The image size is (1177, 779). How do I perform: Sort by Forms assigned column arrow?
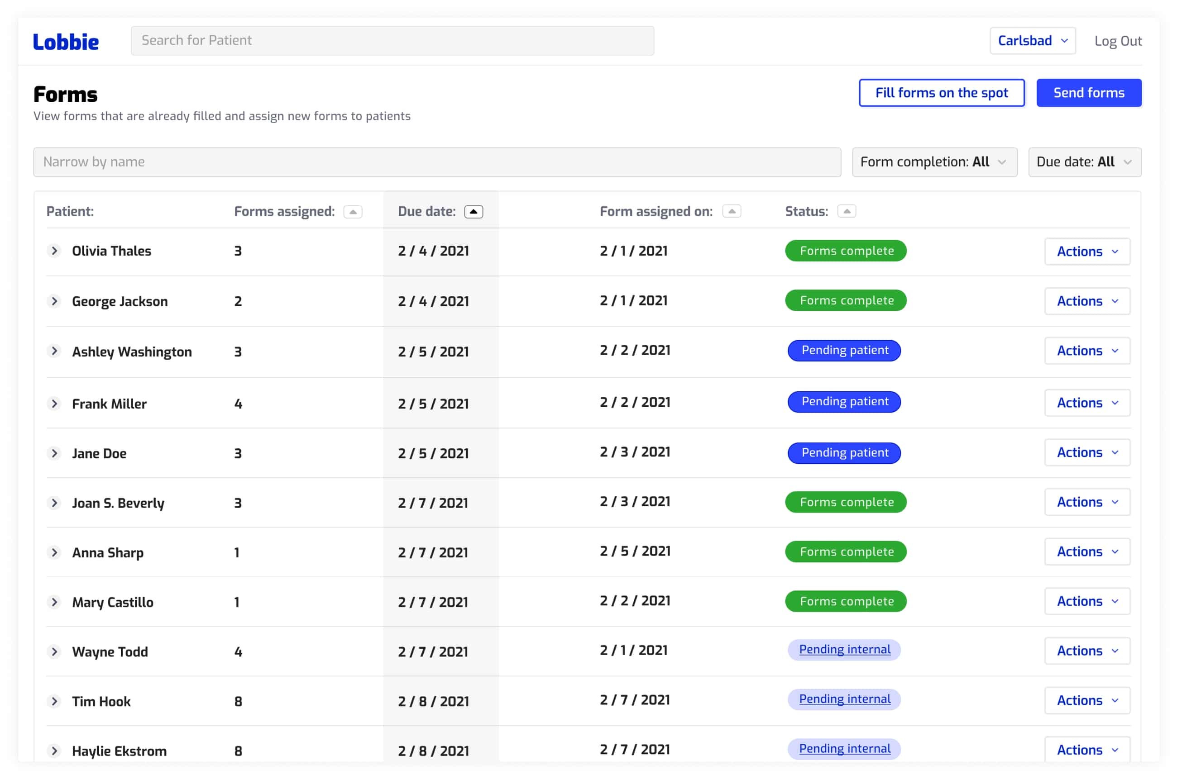tap(352, 212)
